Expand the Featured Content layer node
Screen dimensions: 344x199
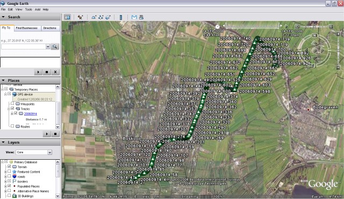(5, 172)
